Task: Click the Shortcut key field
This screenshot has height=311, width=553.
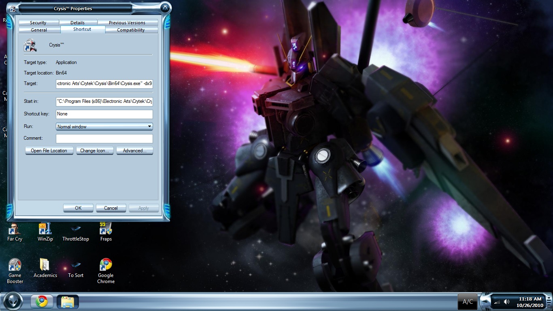Action: [104, 114]
